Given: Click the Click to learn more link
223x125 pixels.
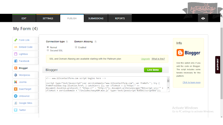Looking at the screenshot, I should [x=191, y=83].
